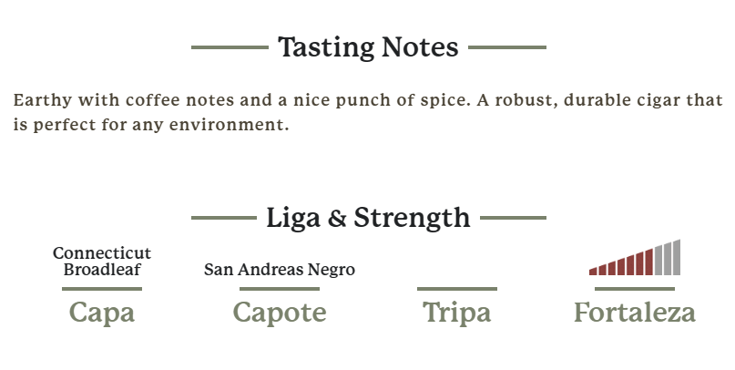Click the Capa label
Screen dimensions: 735x370
[x=102, y=313]
